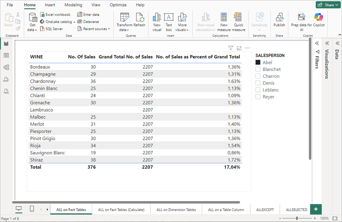Open More options on table visual
This screenshot has width=342, height=222.
point(247,48)
